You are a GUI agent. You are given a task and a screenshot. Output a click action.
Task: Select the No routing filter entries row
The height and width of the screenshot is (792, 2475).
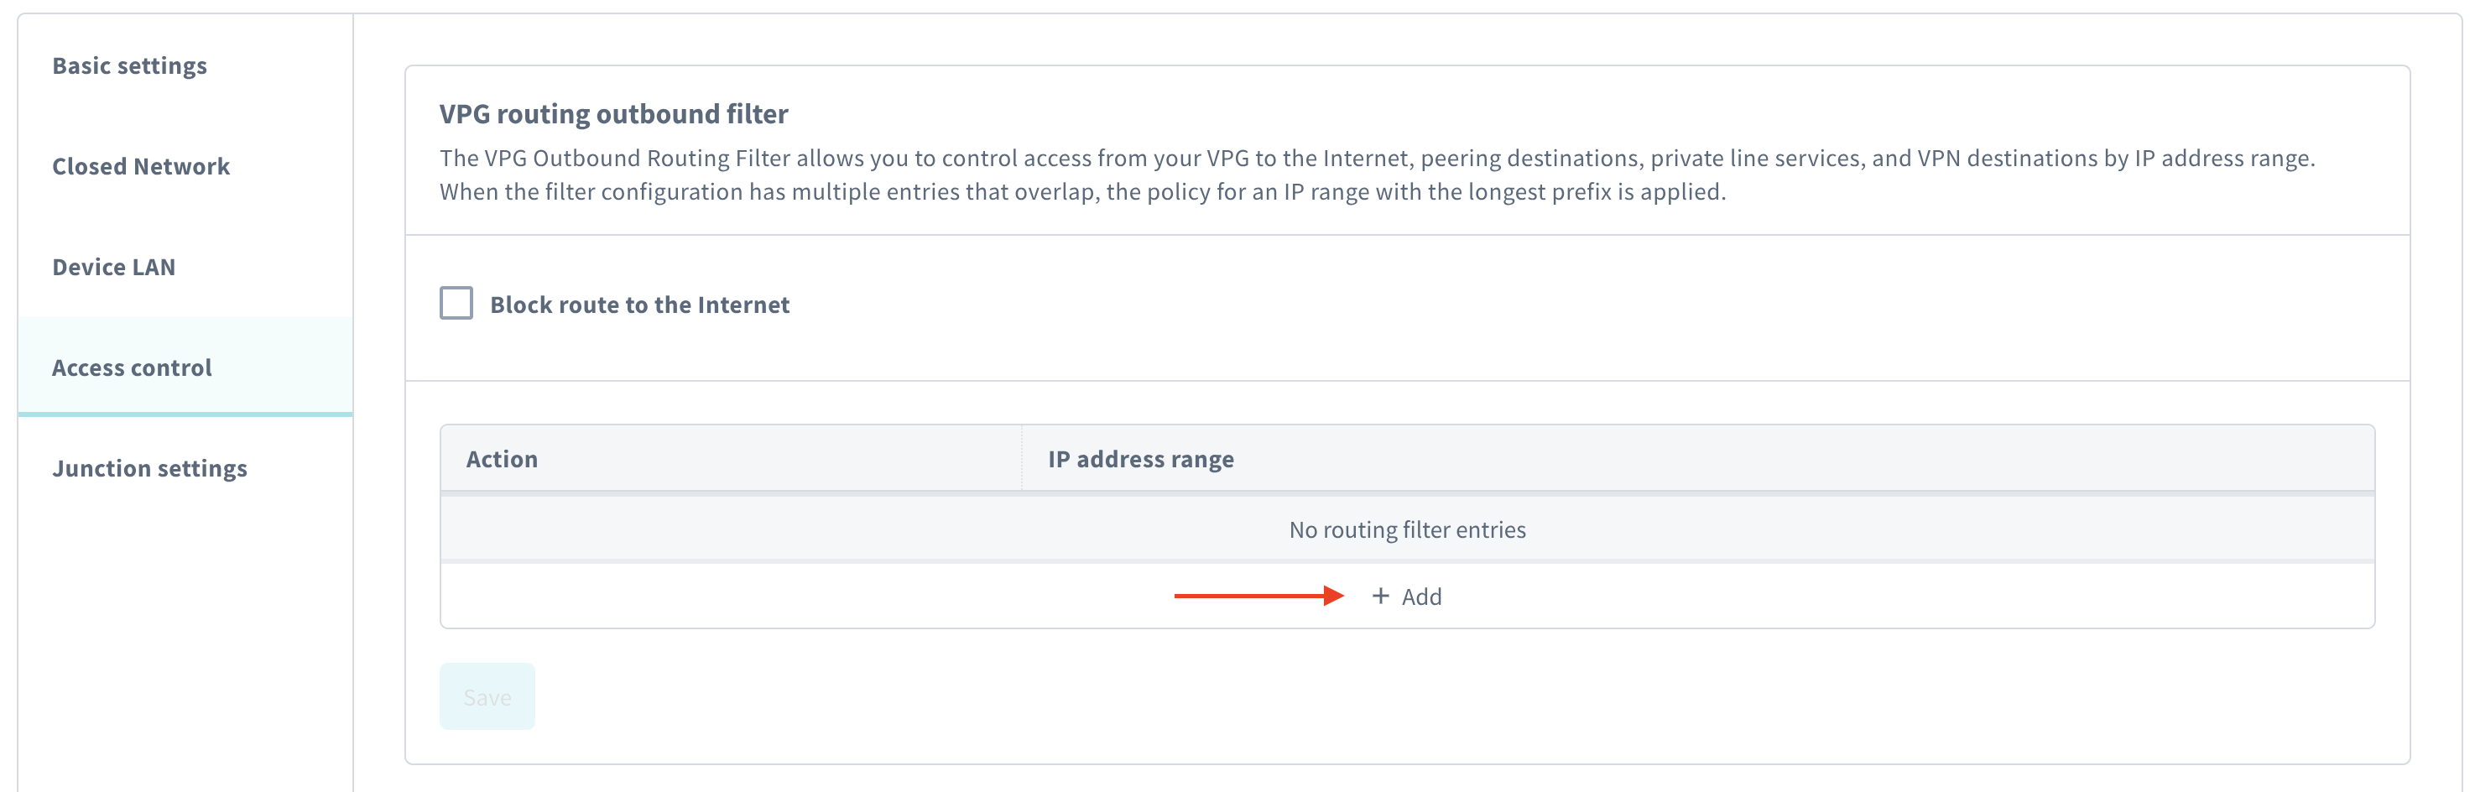coord(1407,529)
